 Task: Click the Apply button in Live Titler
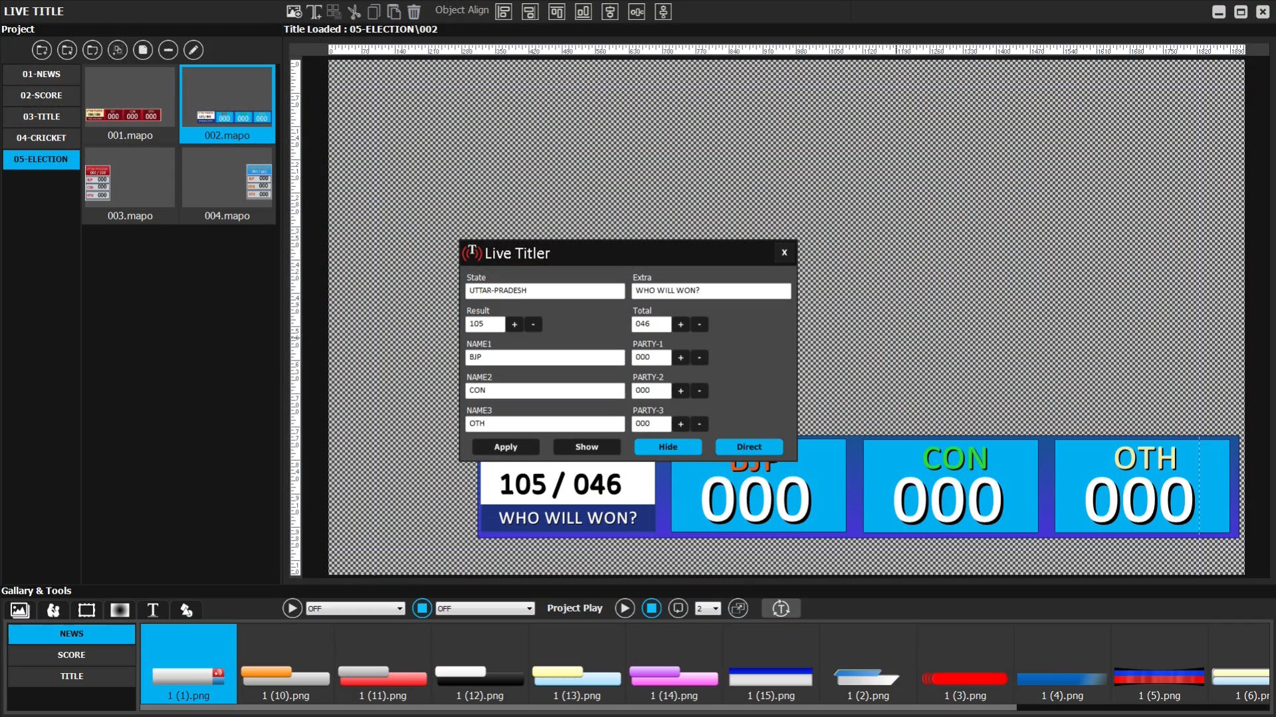click(x=505, y=447)
